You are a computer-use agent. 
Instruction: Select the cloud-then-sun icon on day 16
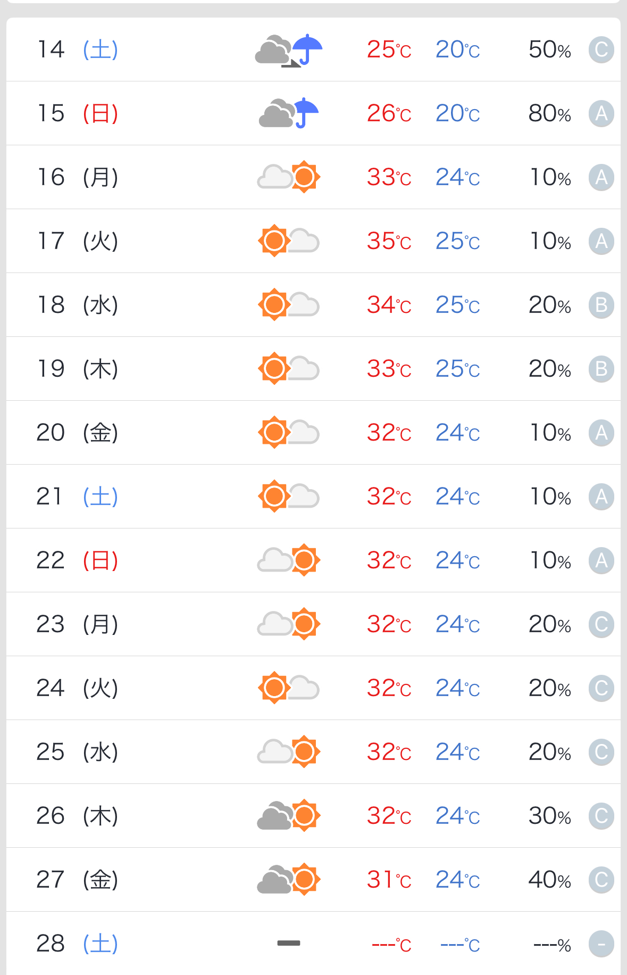289,177
